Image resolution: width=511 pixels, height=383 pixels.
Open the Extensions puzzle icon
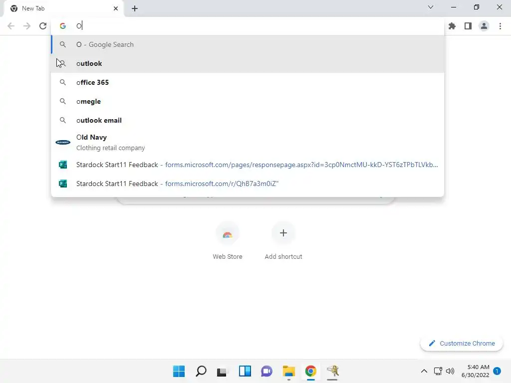(452, 26)
